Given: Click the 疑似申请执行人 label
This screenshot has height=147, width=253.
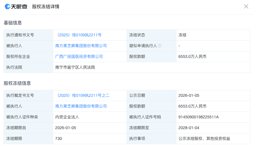Looking at the screenshot, I should [143, 46].
